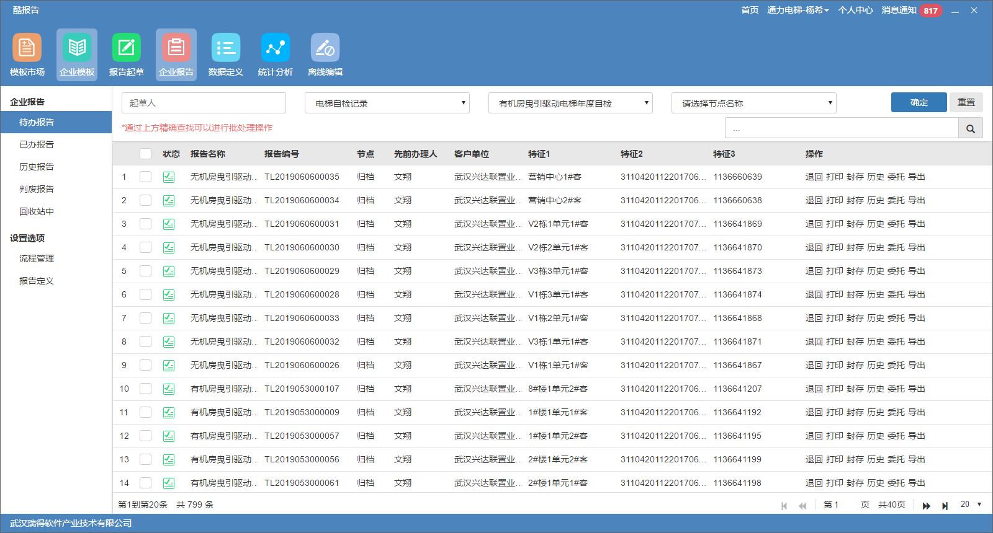
Task: Click the 数据定义 data definition icon
Action: pyautogui.click(x=226, y=48)
